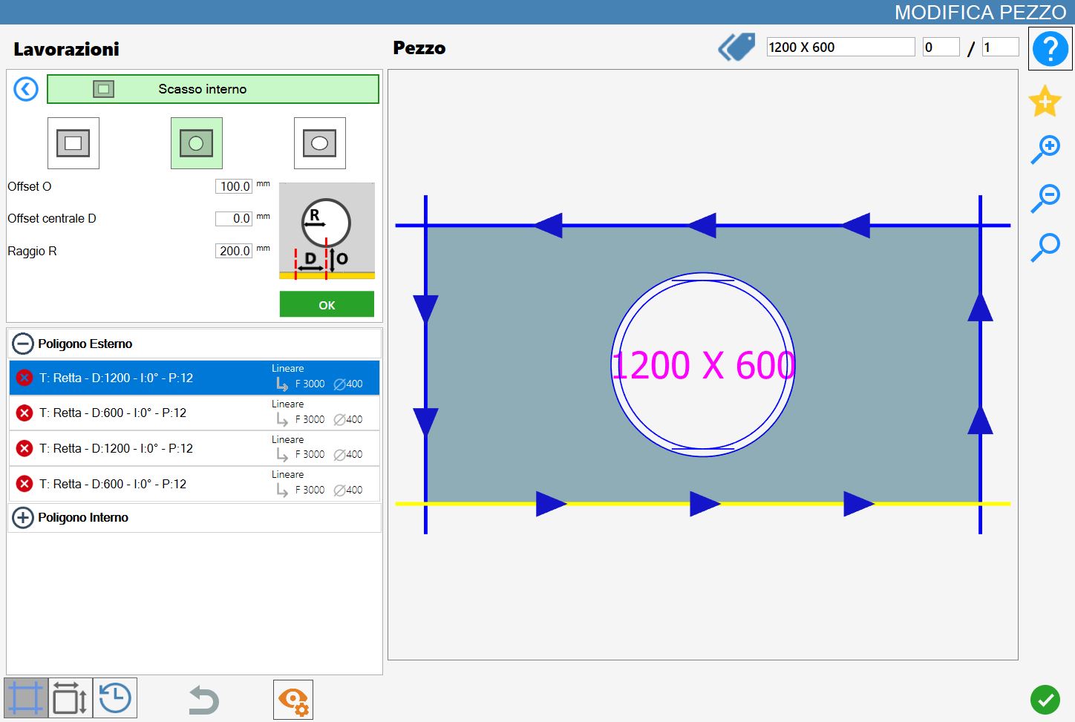
Task: Delete the selected Retta D:1200 row
Action: pyautogui.click(x=24, y=378)
